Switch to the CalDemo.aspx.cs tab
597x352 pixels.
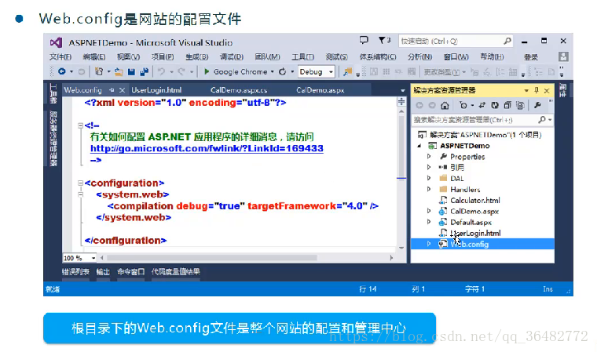[239, 90]
